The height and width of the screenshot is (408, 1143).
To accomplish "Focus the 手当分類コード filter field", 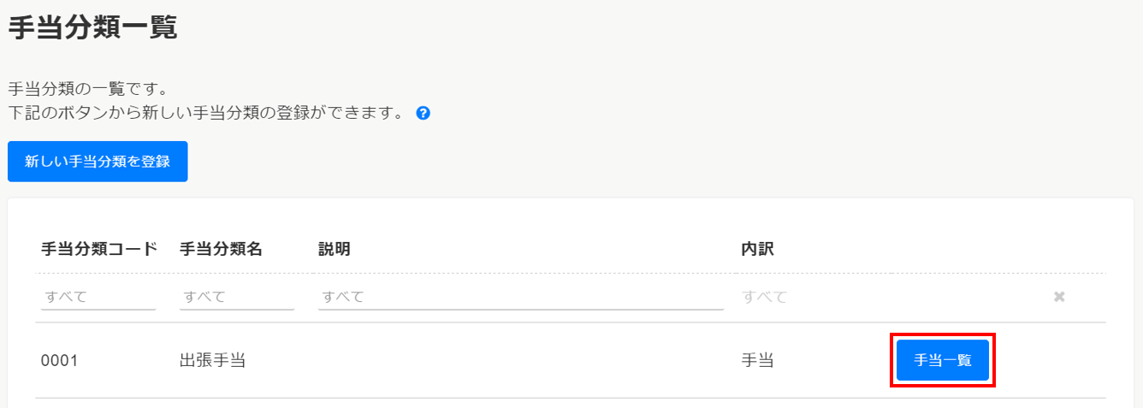I will point(98,297).
